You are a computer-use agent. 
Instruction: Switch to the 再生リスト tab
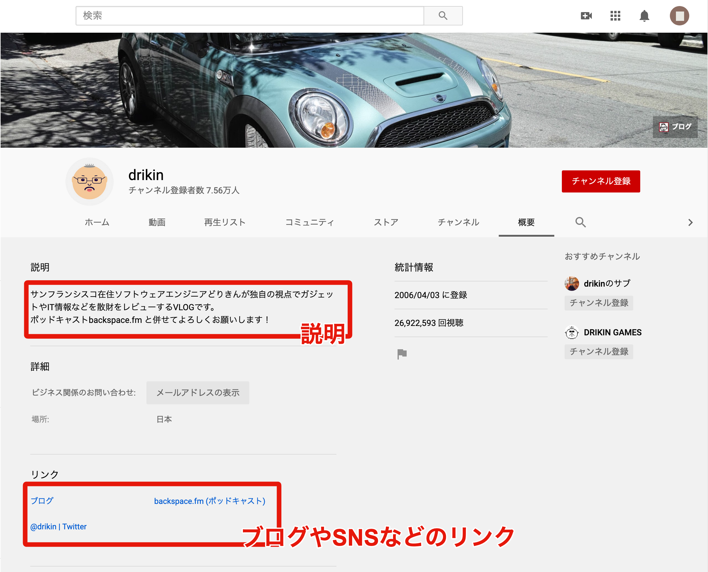225,222
